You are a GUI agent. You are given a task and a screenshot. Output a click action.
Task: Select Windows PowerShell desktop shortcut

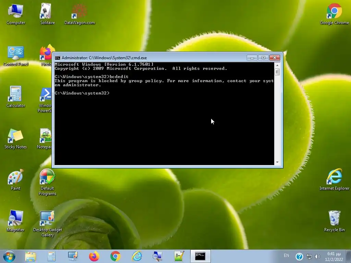pyautogui.click(x=45, y=100)
